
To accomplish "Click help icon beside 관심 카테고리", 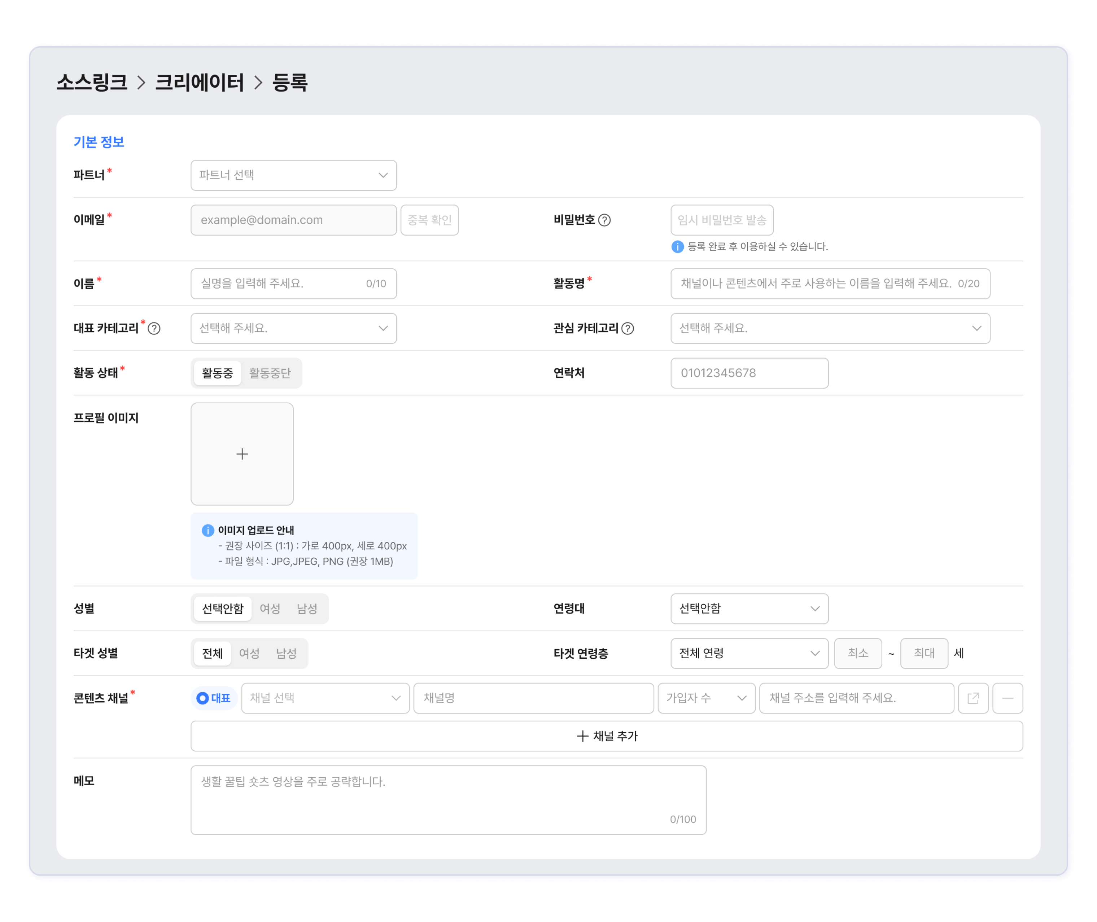I will (628, 328).
